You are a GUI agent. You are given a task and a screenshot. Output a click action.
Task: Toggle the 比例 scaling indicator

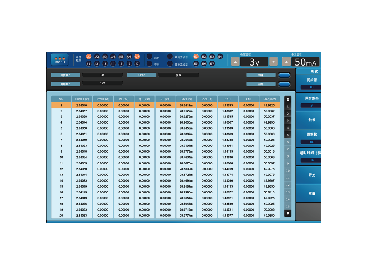click(x=149, y=57)
